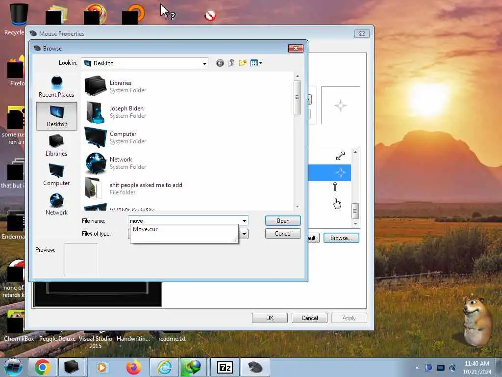The image size is (502, 377).
Task: Expand the Look in Desktop dropdown
Action: click(x=204, y=63)
